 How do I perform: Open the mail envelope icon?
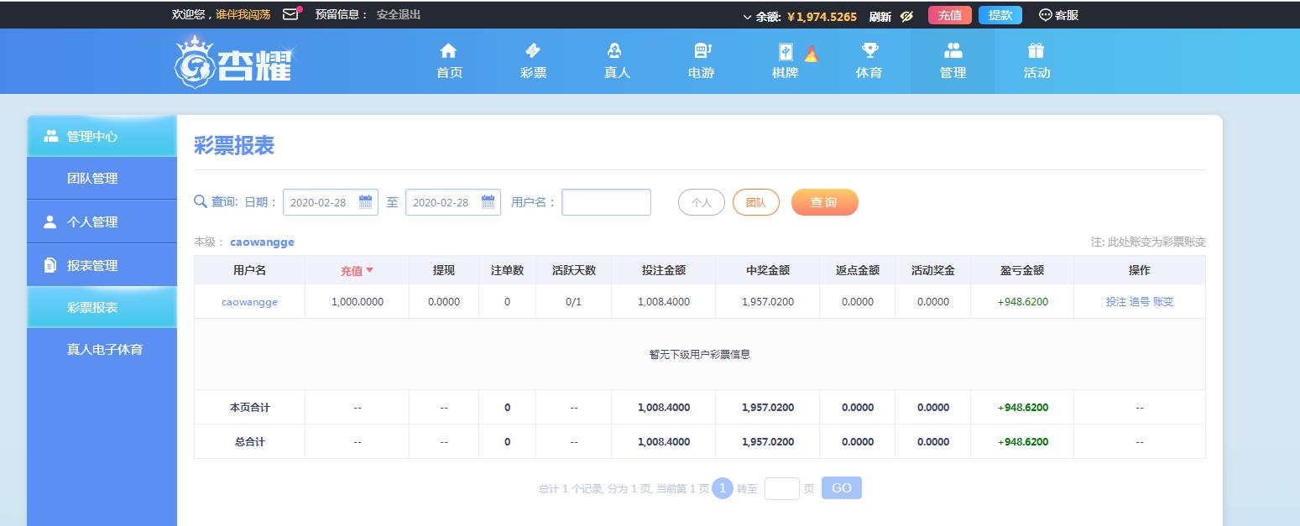(290, 14)
